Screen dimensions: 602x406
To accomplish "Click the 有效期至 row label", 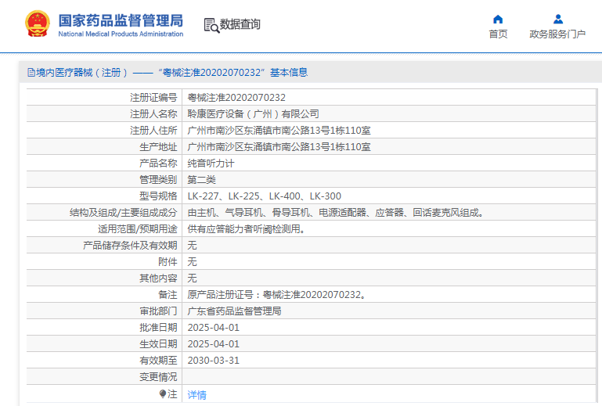I will [158, 361].
